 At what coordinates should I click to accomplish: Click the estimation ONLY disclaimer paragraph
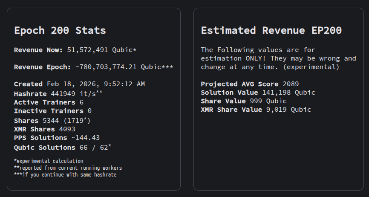click(x=278, y=58)
